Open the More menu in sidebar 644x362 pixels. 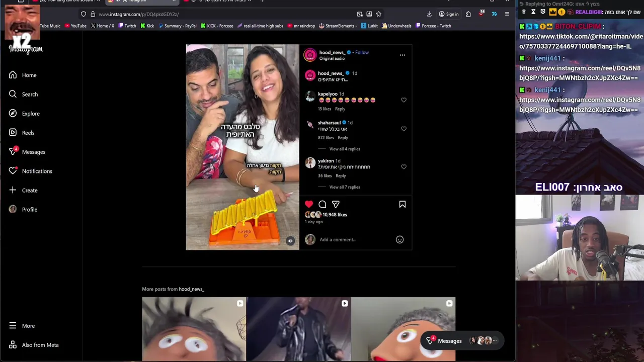[22, 326]
